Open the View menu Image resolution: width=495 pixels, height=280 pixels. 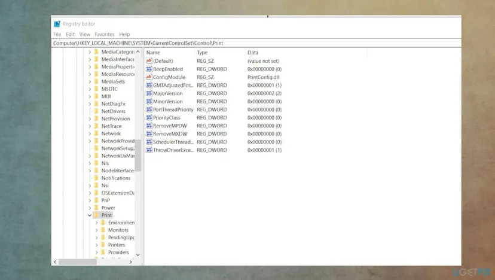[x=85, y=34]
